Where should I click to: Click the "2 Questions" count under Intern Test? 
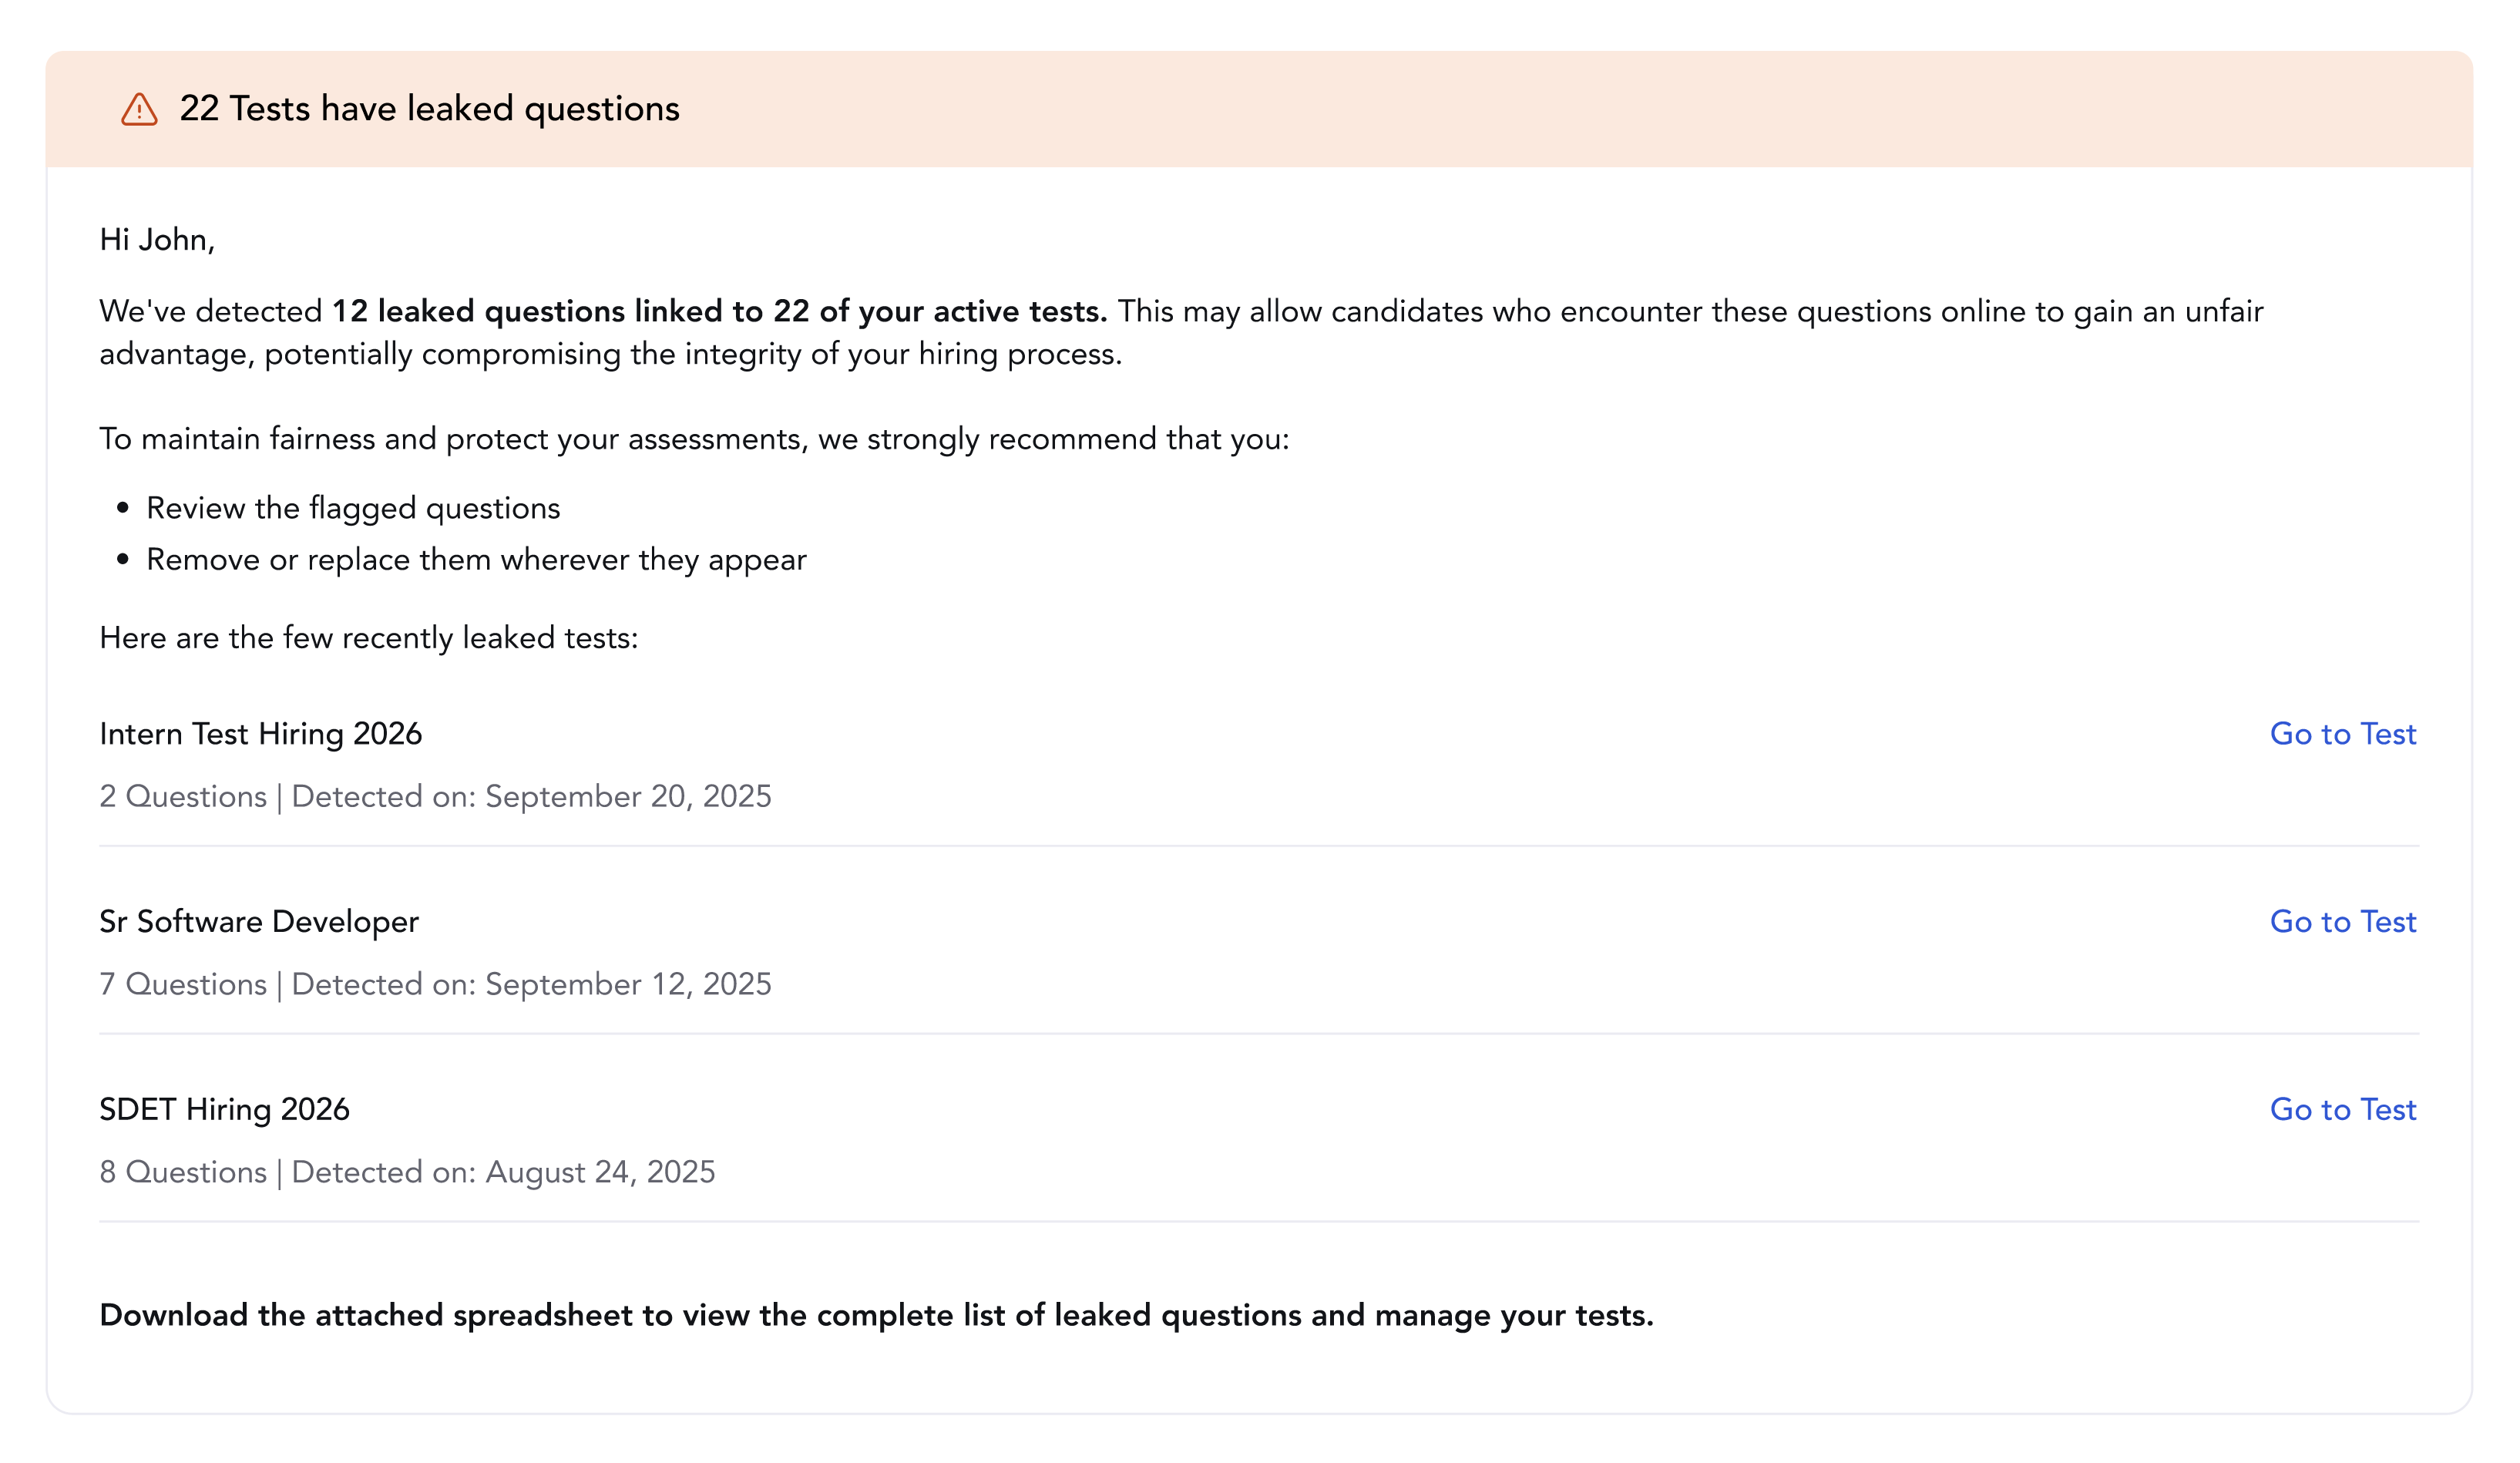[183, 796]
